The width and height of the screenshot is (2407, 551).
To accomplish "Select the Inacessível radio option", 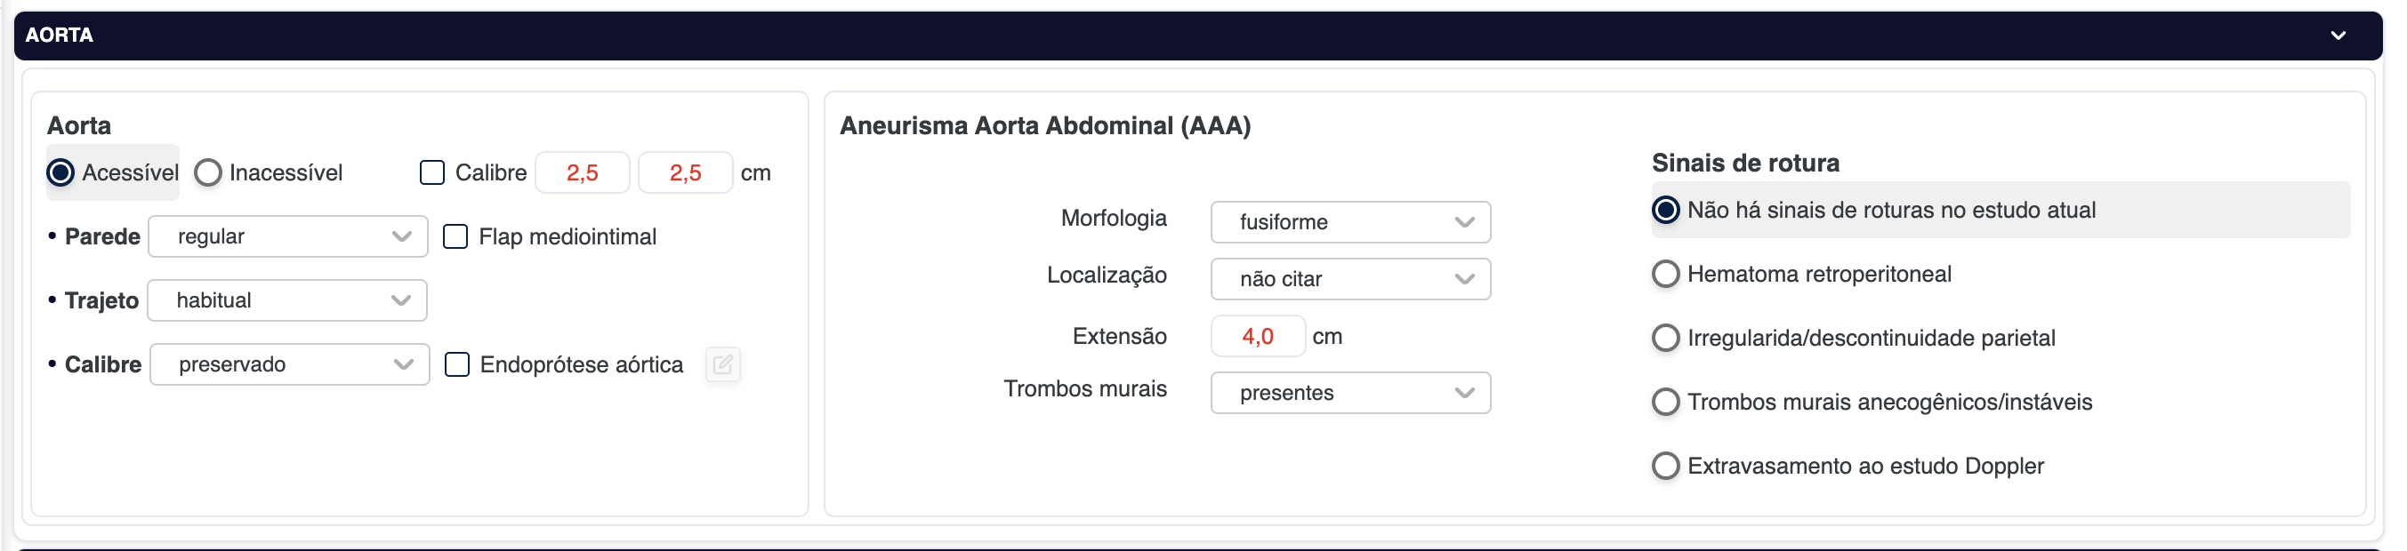I will 208,172.
